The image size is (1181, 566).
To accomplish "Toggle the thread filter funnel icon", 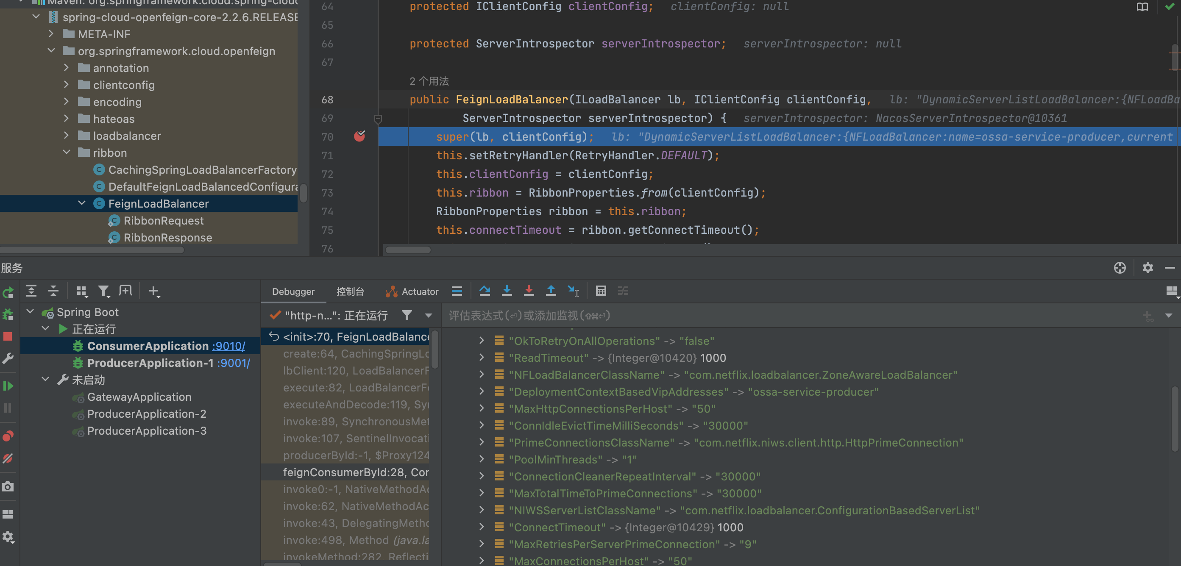I will [x=407, y=315].
